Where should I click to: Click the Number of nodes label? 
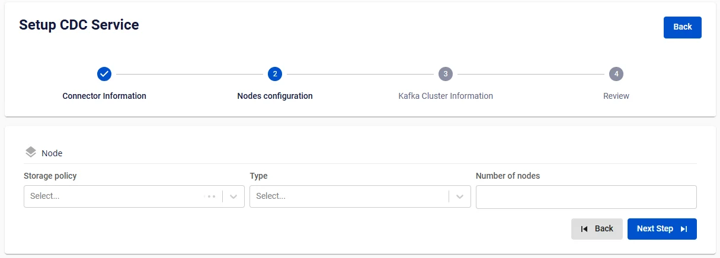[x=508, y=176]
